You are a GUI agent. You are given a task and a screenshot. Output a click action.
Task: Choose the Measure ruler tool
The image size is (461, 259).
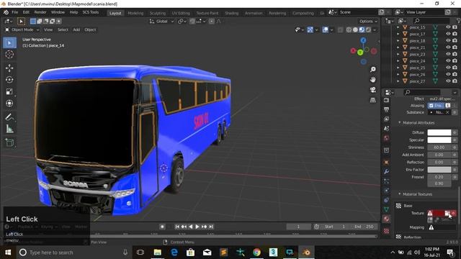[x=9, y=129]
